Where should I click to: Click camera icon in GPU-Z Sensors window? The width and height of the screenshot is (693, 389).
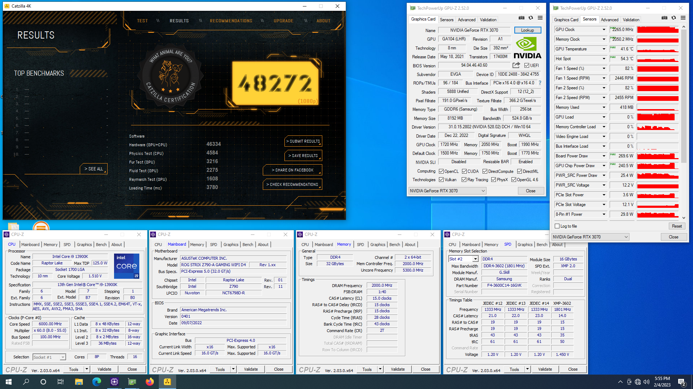point(664,18)
